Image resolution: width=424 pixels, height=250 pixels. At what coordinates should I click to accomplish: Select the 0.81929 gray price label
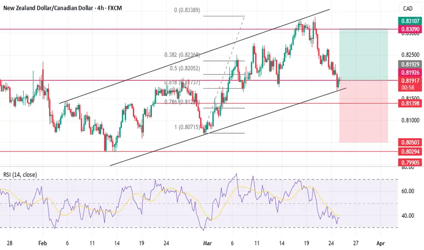[410, 65]
